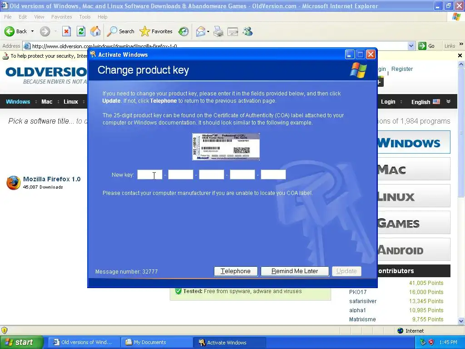Expand the double chevron beside English

[448, 101]
